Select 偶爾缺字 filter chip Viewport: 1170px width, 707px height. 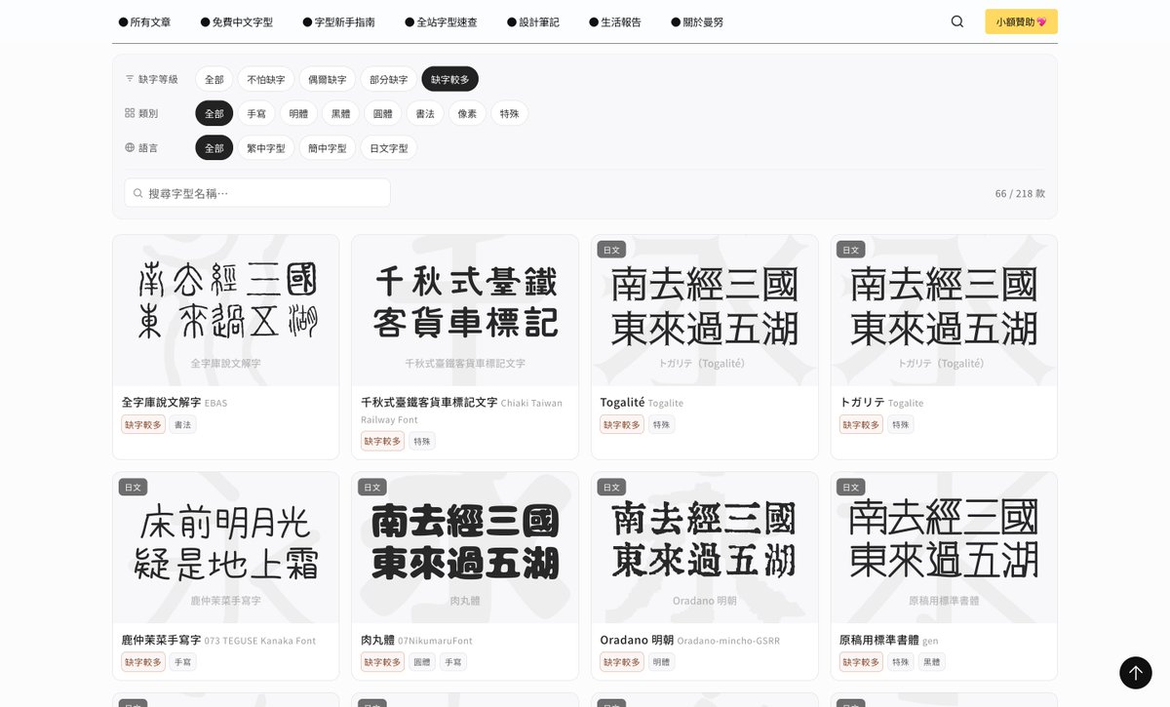pyautogui.click(x=328, y=79)
